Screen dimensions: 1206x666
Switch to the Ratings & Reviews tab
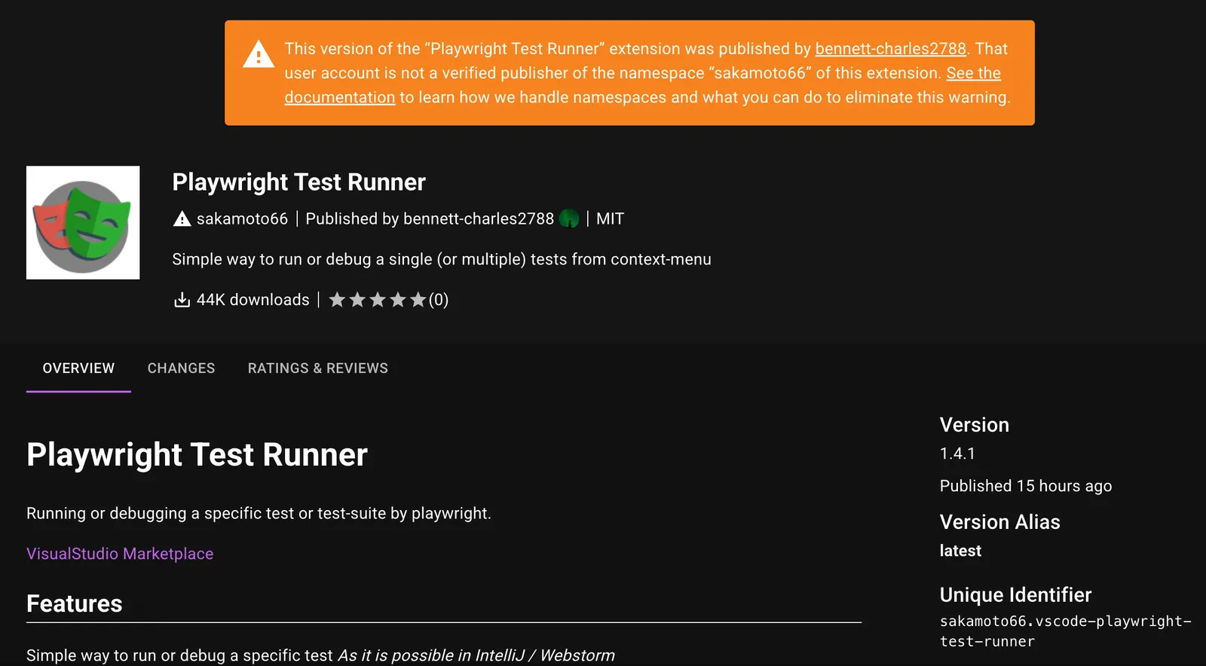coord(318,368)
